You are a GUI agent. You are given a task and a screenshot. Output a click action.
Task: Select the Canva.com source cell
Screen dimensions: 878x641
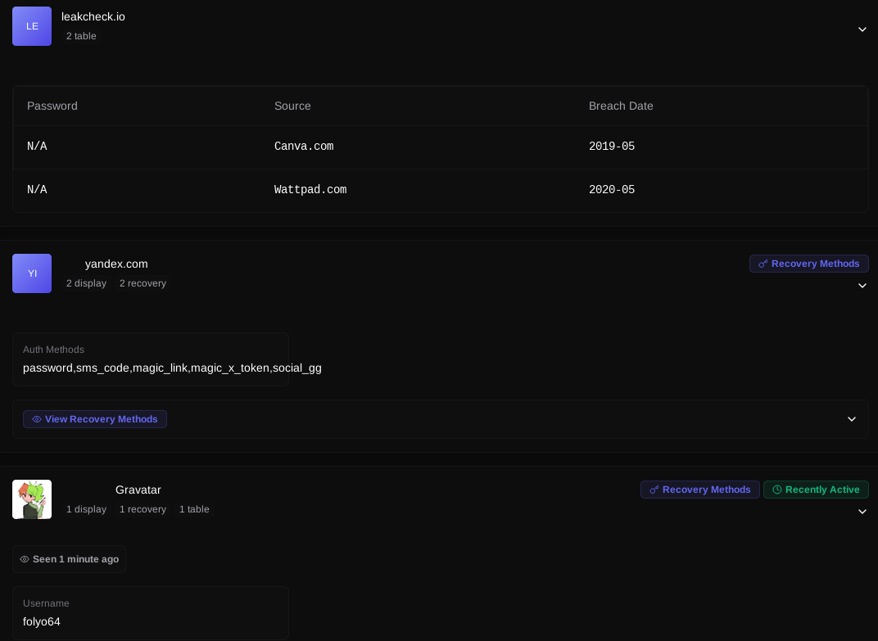click(x=304, y=146)
